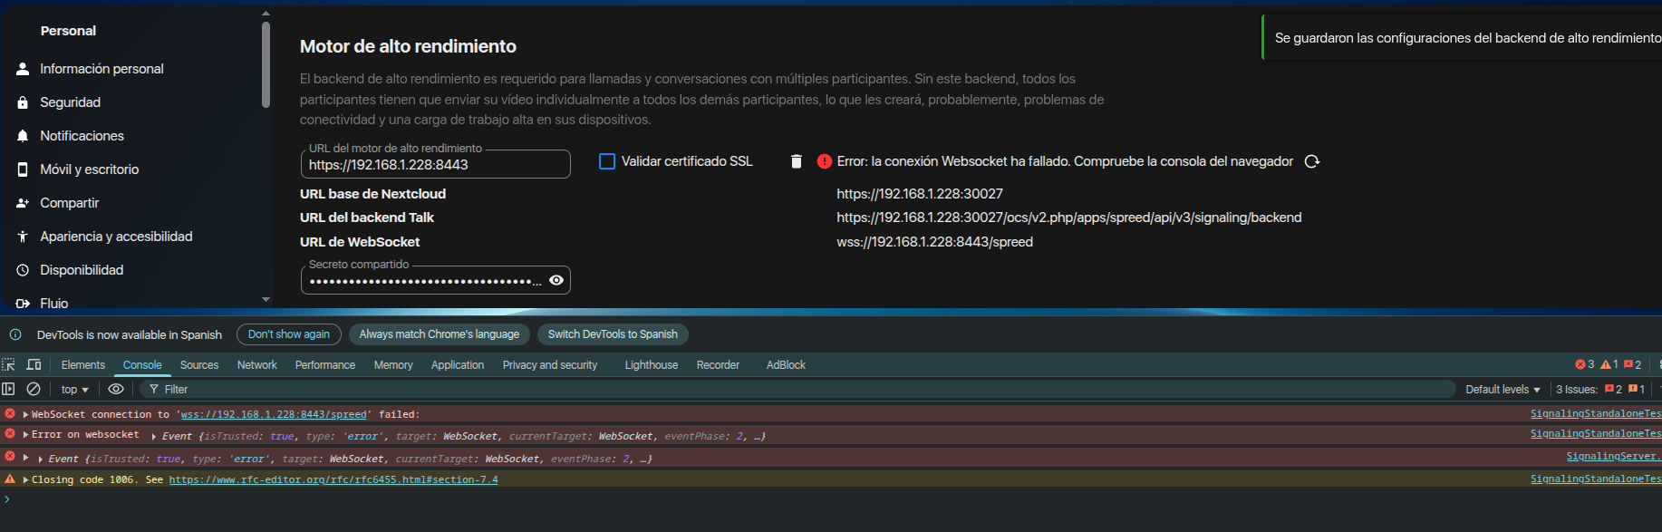The height and width of the screenshot is (532, 1662).
Task: Select the Console tab
Action: [142, 365]
